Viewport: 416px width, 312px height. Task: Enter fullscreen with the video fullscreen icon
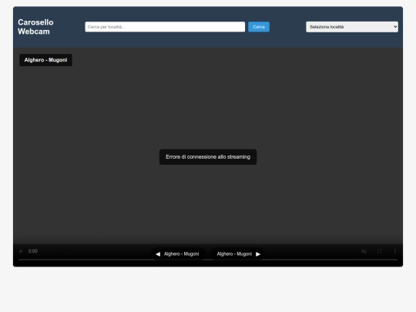pos(379,251)
